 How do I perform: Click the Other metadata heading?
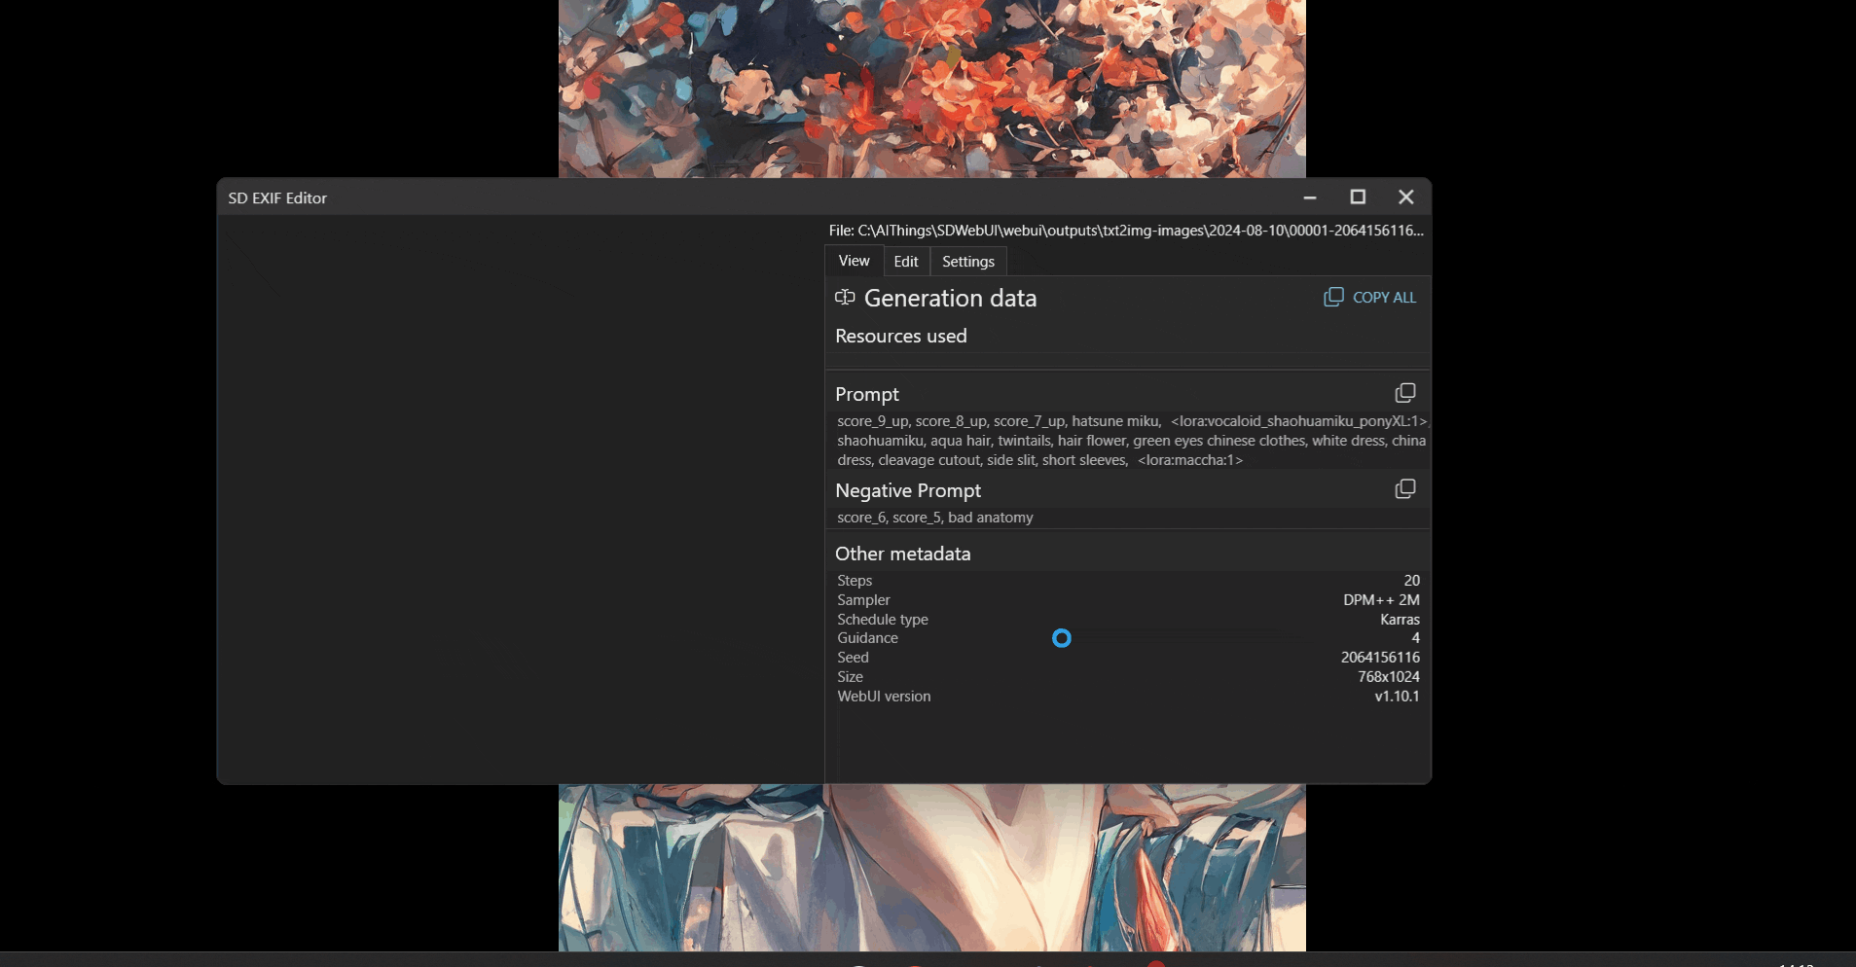(x=903, y=554)
